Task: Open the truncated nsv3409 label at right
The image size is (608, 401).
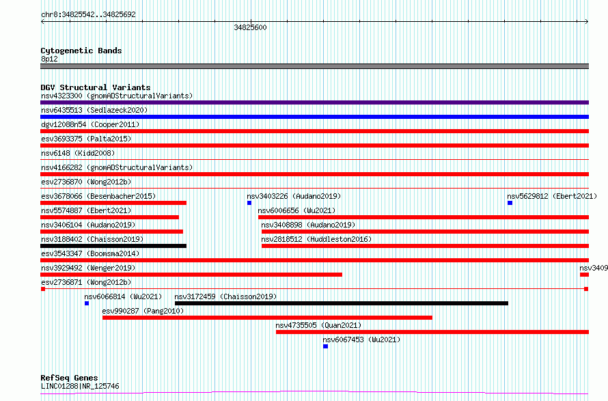Action: 594,268
